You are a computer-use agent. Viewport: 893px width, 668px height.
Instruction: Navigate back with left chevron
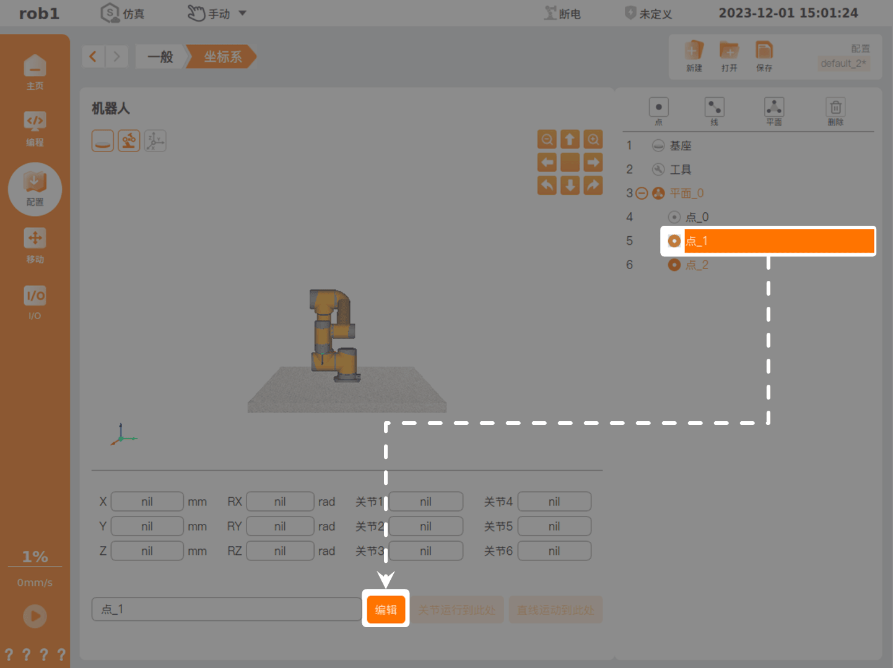pyautogui.click(x=93, y=57)
